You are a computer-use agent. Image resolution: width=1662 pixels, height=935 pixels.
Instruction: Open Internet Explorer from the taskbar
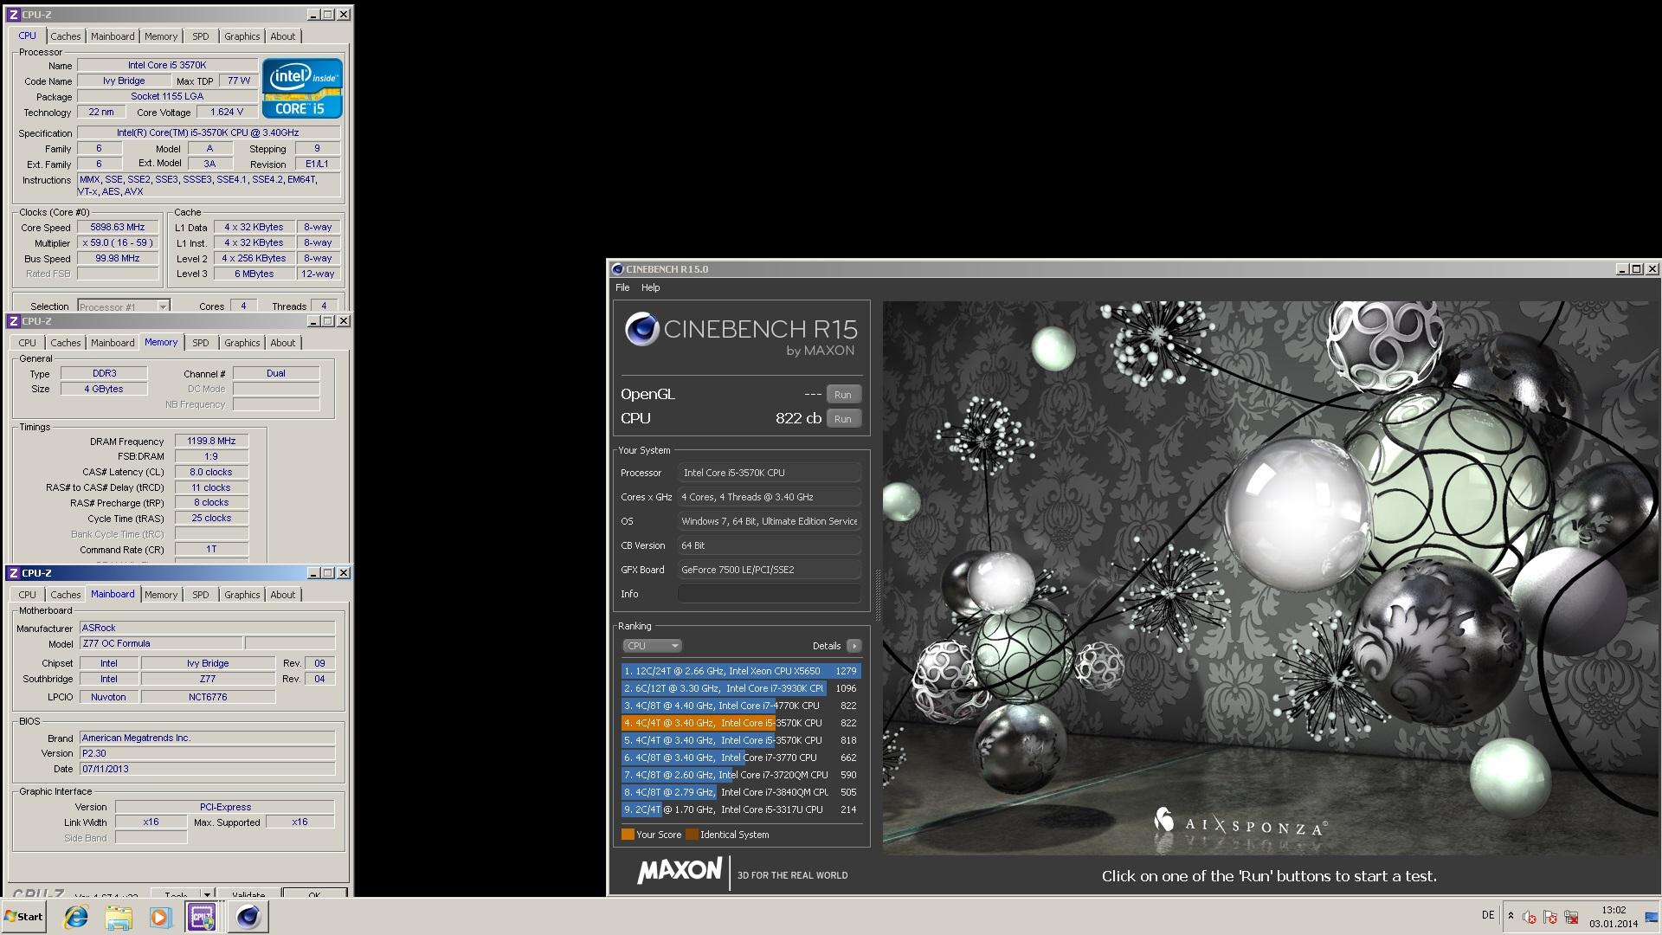pyautogui.click(x=76, y=917)
